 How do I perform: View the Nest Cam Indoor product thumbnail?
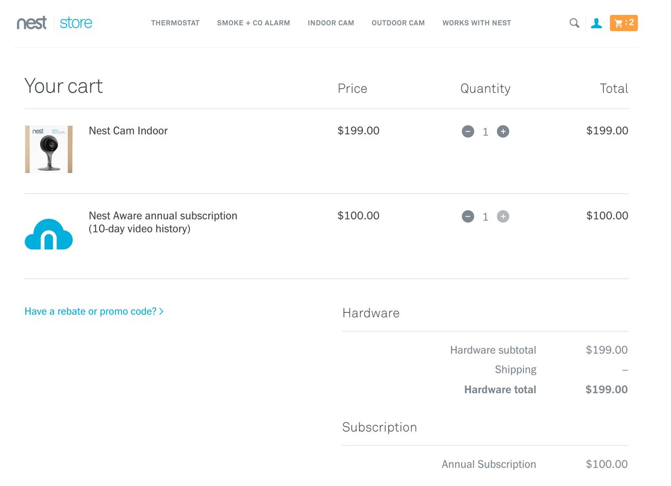coord(49,149)
